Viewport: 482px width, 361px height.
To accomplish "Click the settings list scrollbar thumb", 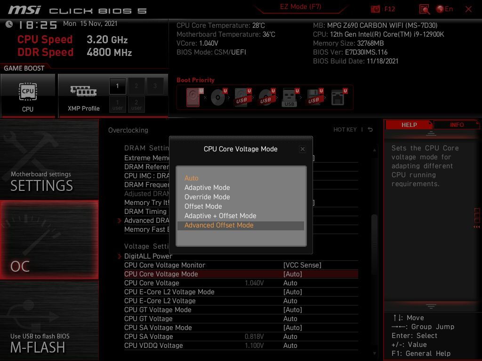I will click(x=374, y=244).
